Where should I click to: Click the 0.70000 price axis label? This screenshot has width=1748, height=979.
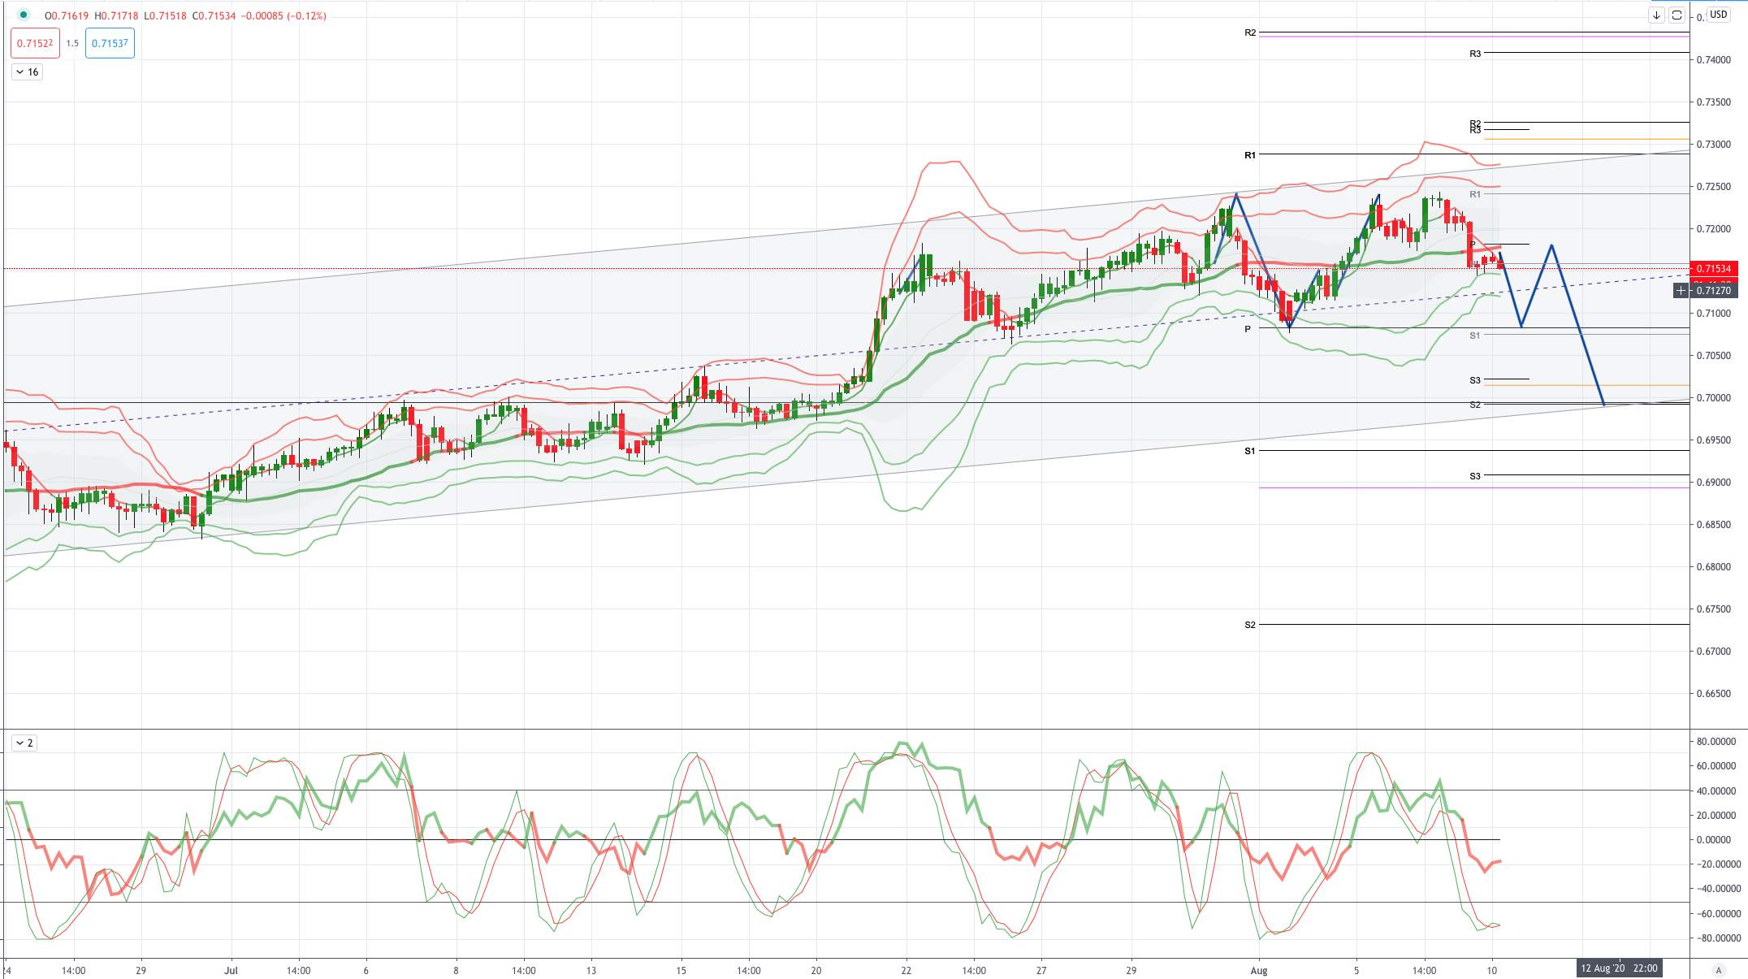1713,398
